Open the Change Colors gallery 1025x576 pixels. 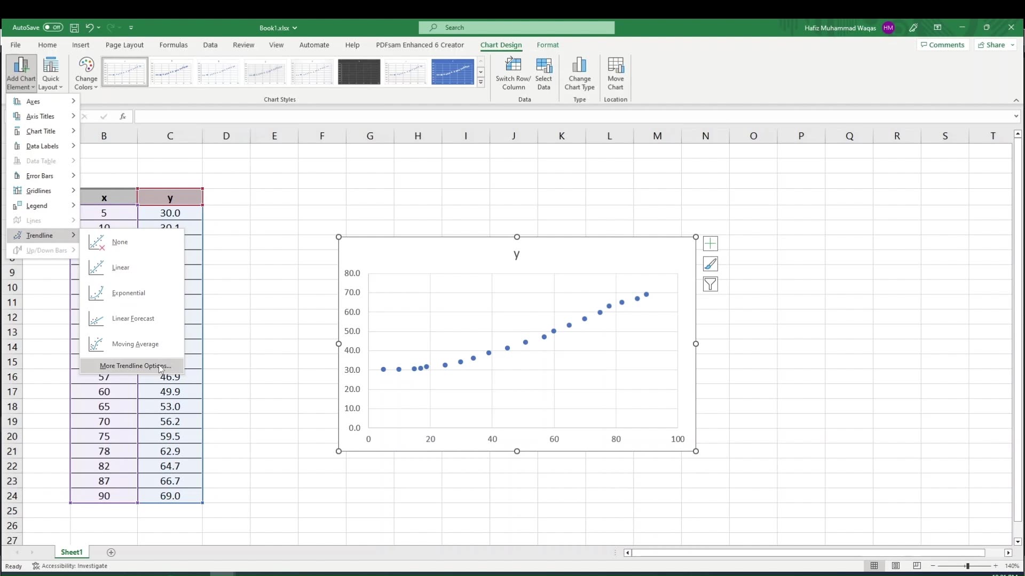click(x=86, y=73)
